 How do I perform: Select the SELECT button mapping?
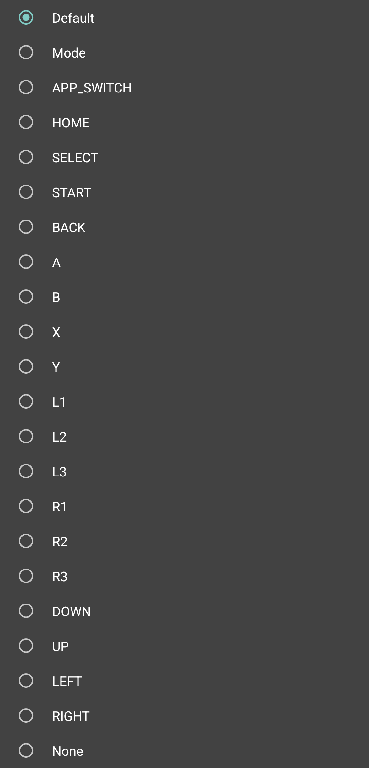(26, 157)
